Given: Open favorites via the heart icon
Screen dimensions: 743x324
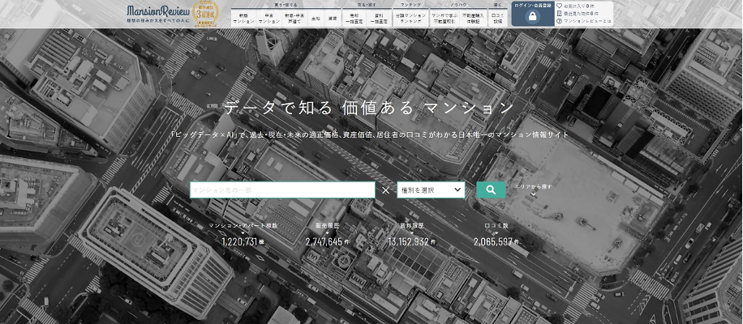Looking at the screenshot, I should [559, 6].
